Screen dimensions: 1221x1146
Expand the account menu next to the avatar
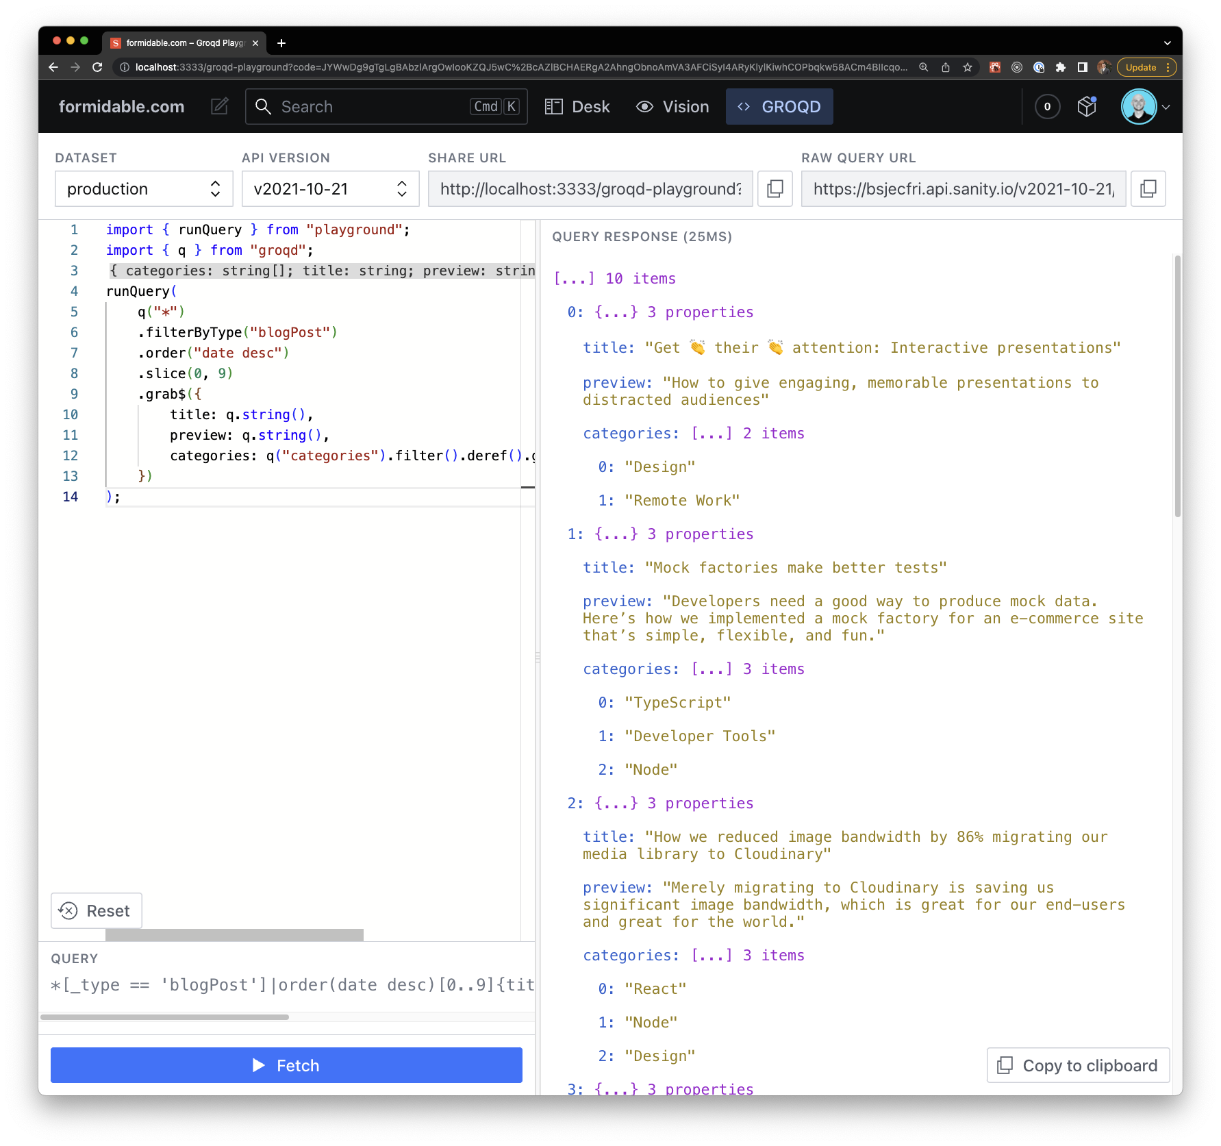1167,106
